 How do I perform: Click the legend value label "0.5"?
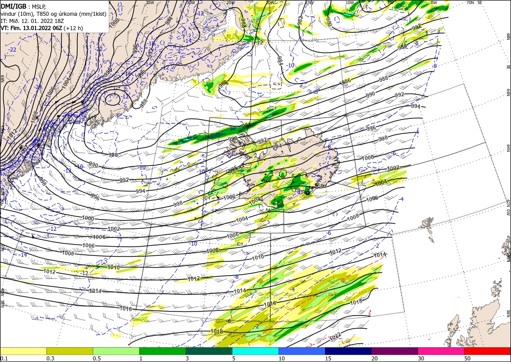tap(97, 358)
